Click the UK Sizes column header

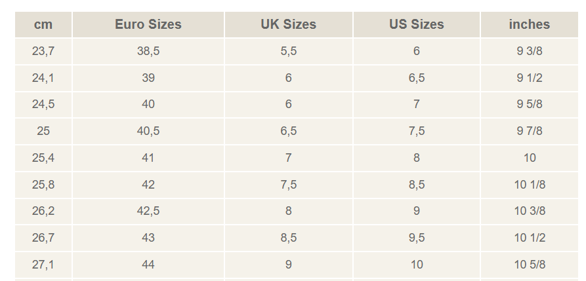coord(289,25)
